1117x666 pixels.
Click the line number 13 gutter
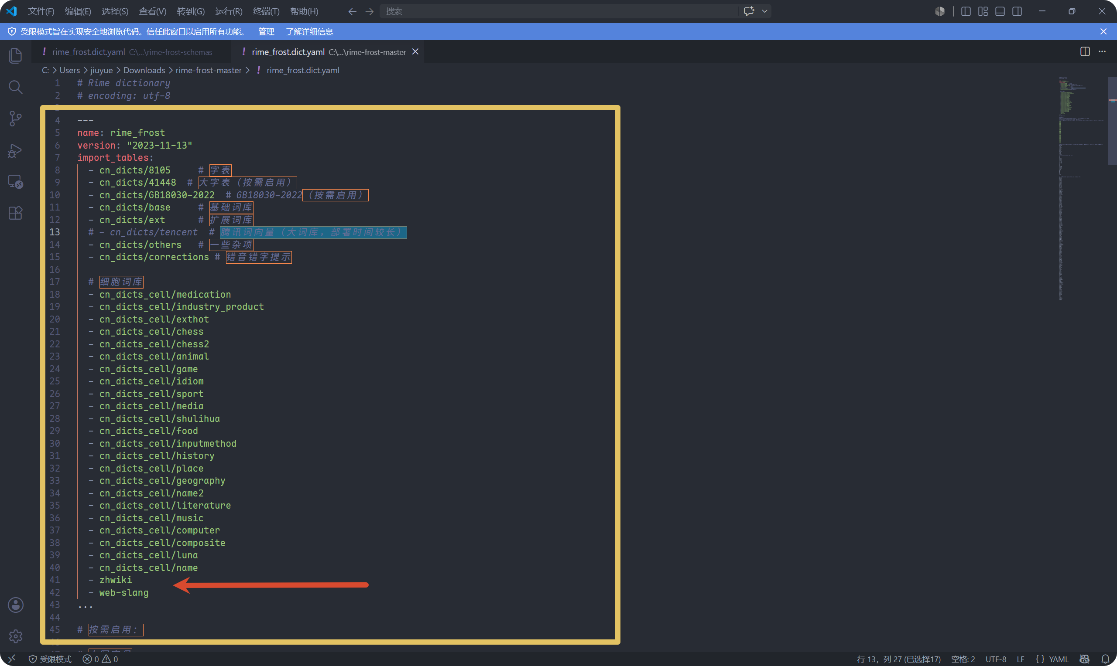(55, 232)
